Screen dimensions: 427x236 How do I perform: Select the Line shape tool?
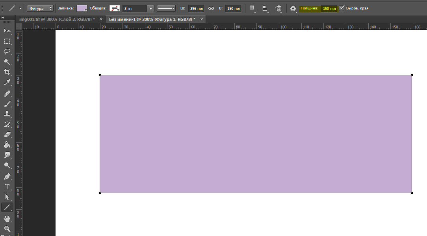pyautogui.click(x=7, y=207)
